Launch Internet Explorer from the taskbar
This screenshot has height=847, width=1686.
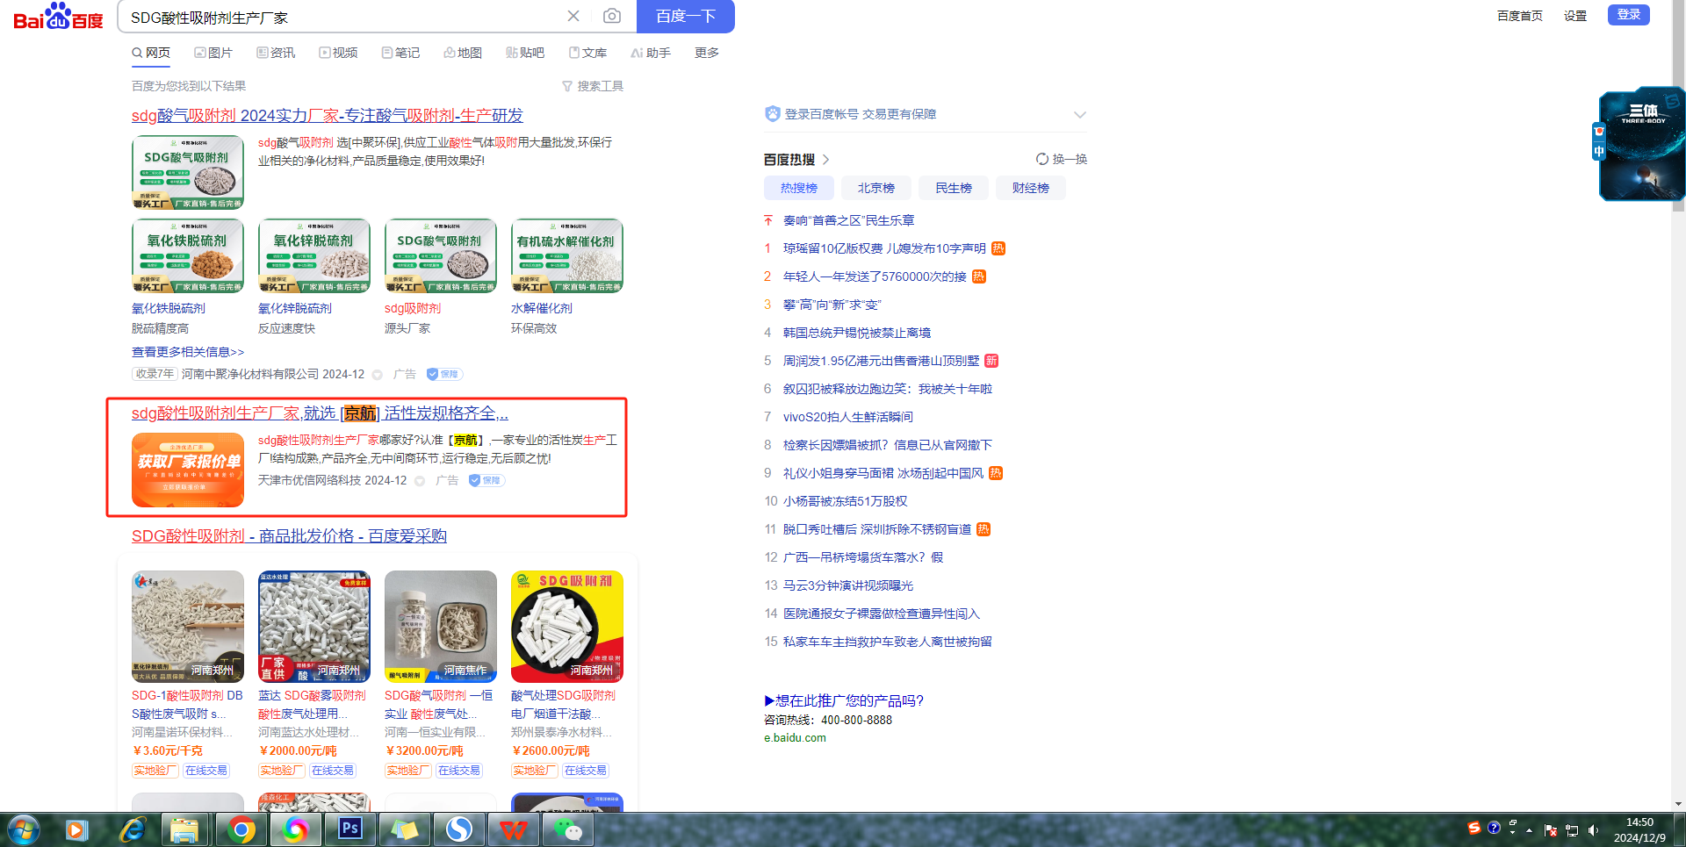point(132,829)
